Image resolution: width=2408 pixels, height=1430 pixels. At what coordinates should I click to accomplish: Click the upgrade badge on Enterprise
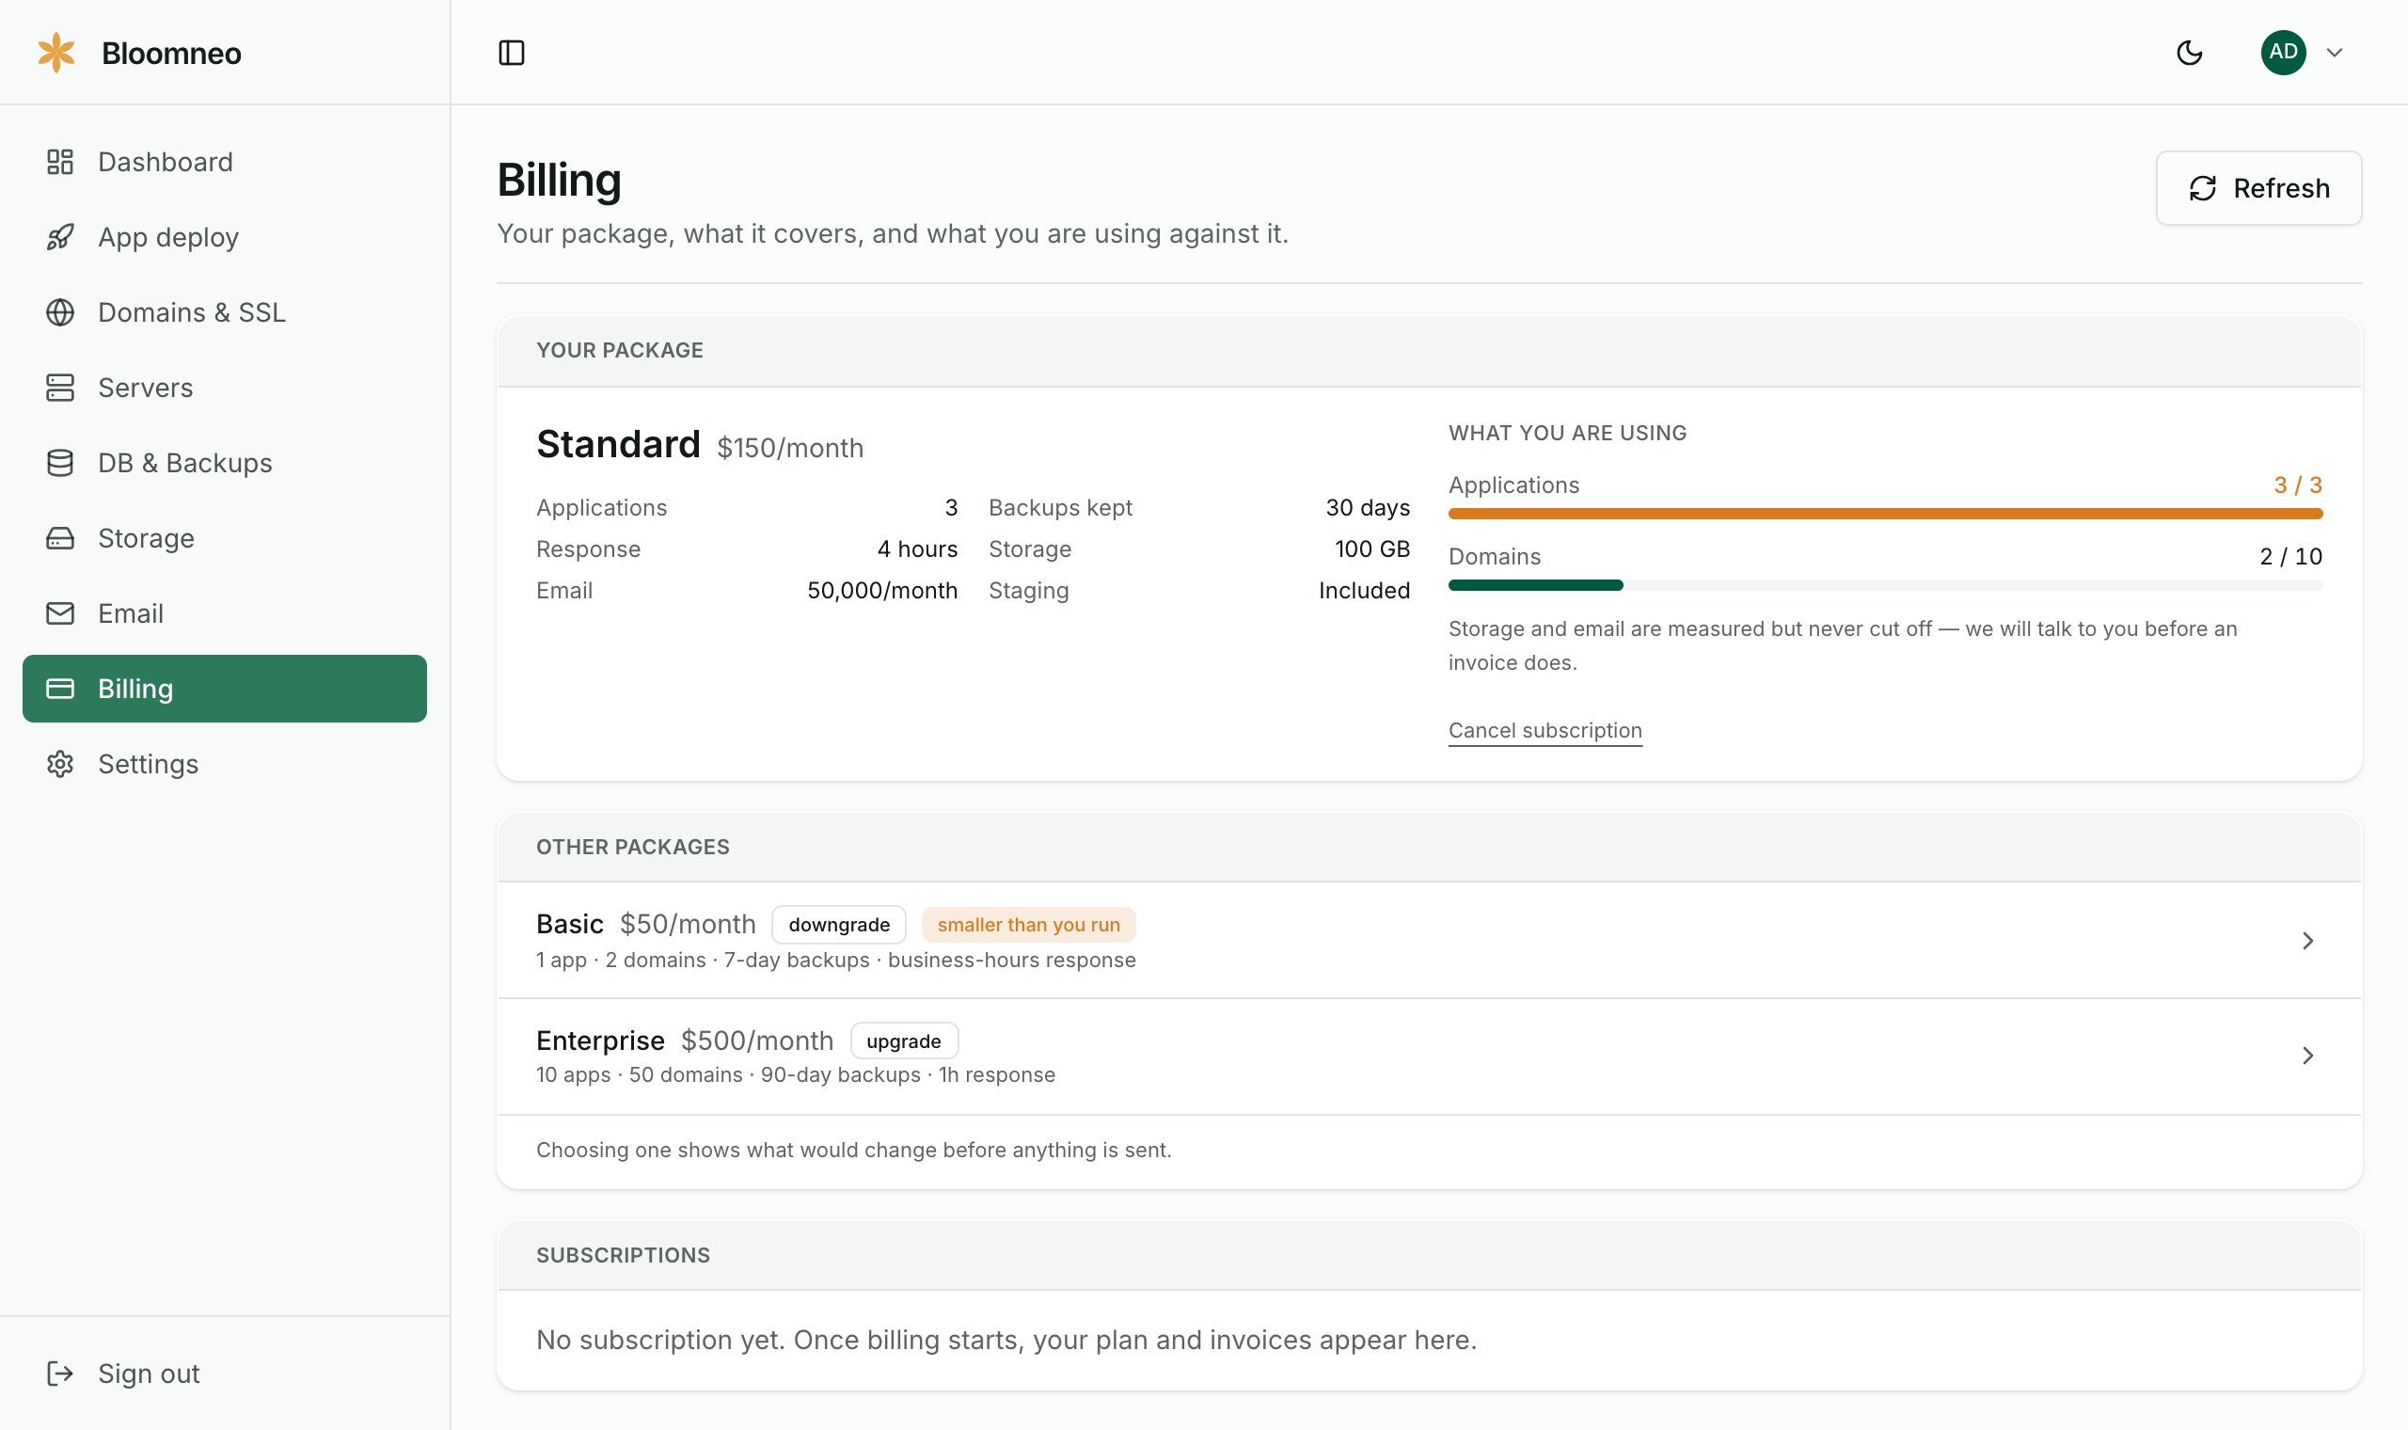pyautogui.click(x=904, y=1041)
